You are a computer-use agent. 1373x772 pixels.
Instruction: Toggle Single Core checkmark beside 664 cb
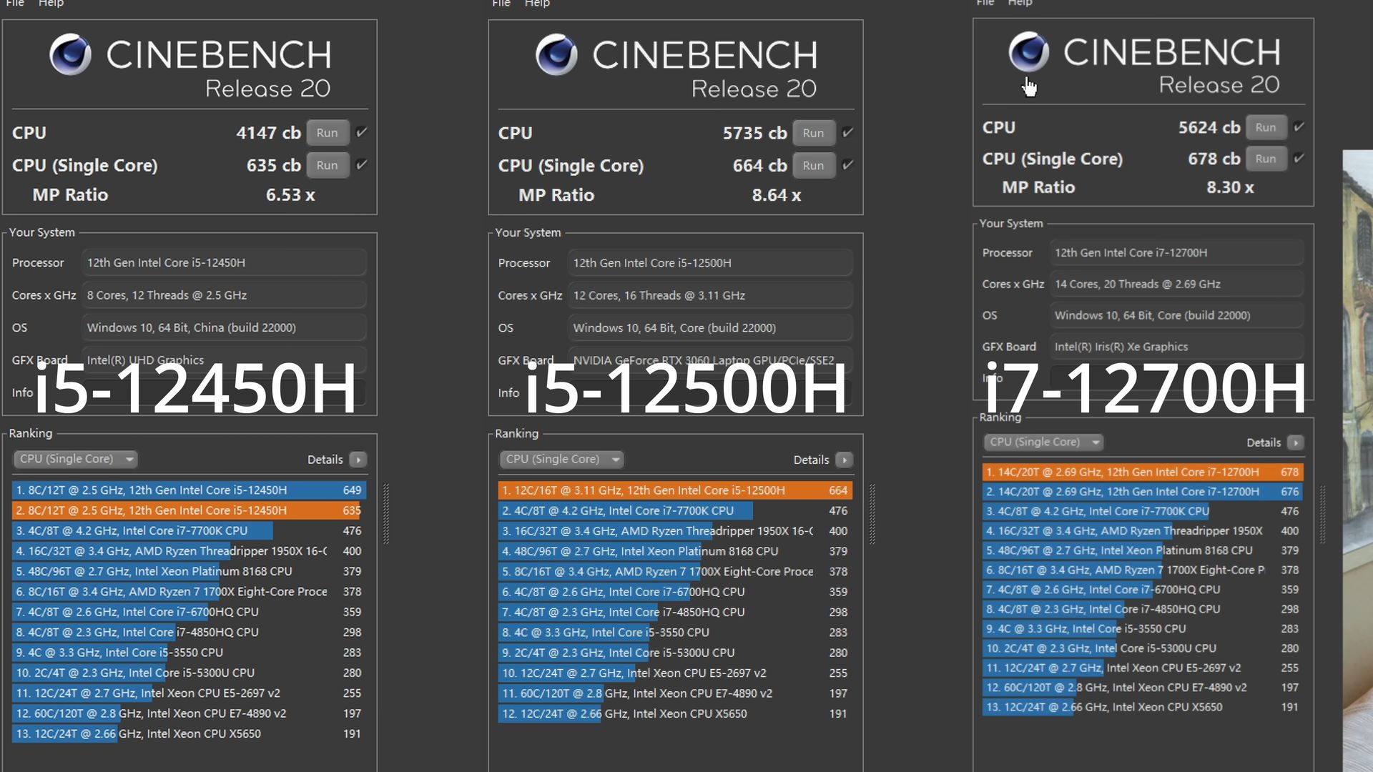point(847,165)
